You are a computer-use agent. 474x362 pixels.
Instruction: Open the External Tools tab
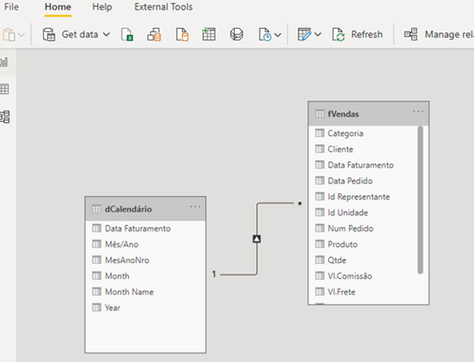pos(163,7)
